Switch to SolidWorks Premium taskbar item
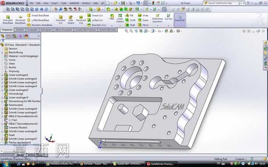 [161, 164]
